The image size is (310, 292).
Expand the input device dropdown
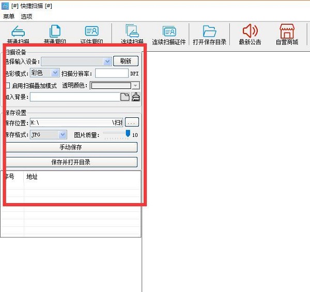coord(107,62)
